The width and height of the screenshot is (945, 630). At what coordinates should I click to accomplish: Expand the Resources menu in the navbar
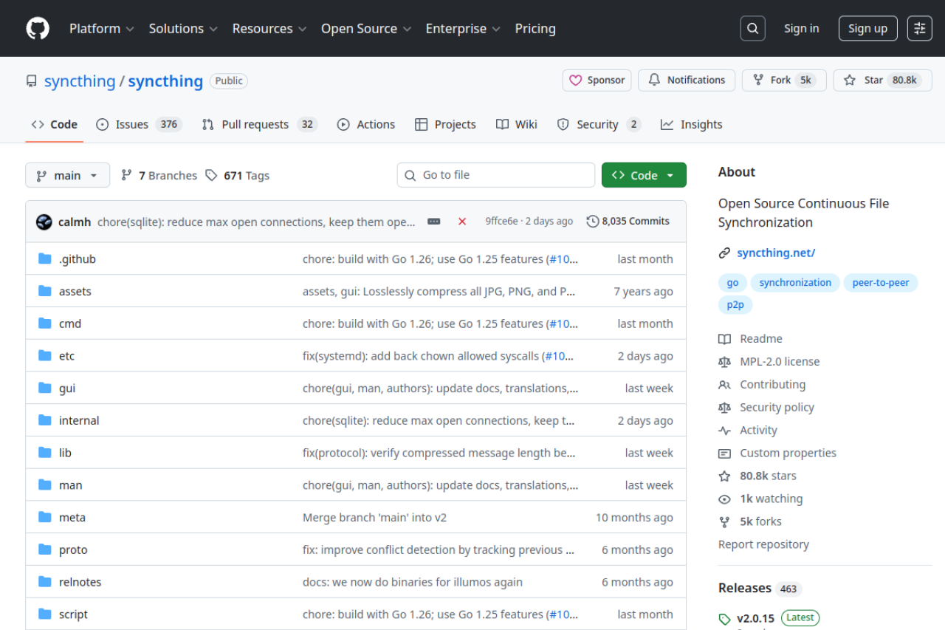tap(269, 28)
